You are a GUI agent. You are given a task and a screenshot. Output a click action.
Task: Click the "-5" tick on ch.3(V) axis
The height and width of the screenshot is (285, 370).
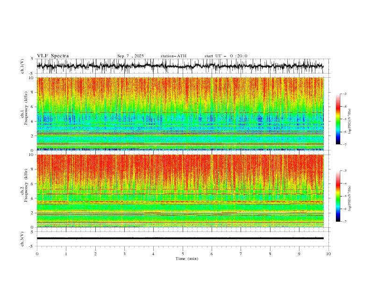tap(32, 246)
